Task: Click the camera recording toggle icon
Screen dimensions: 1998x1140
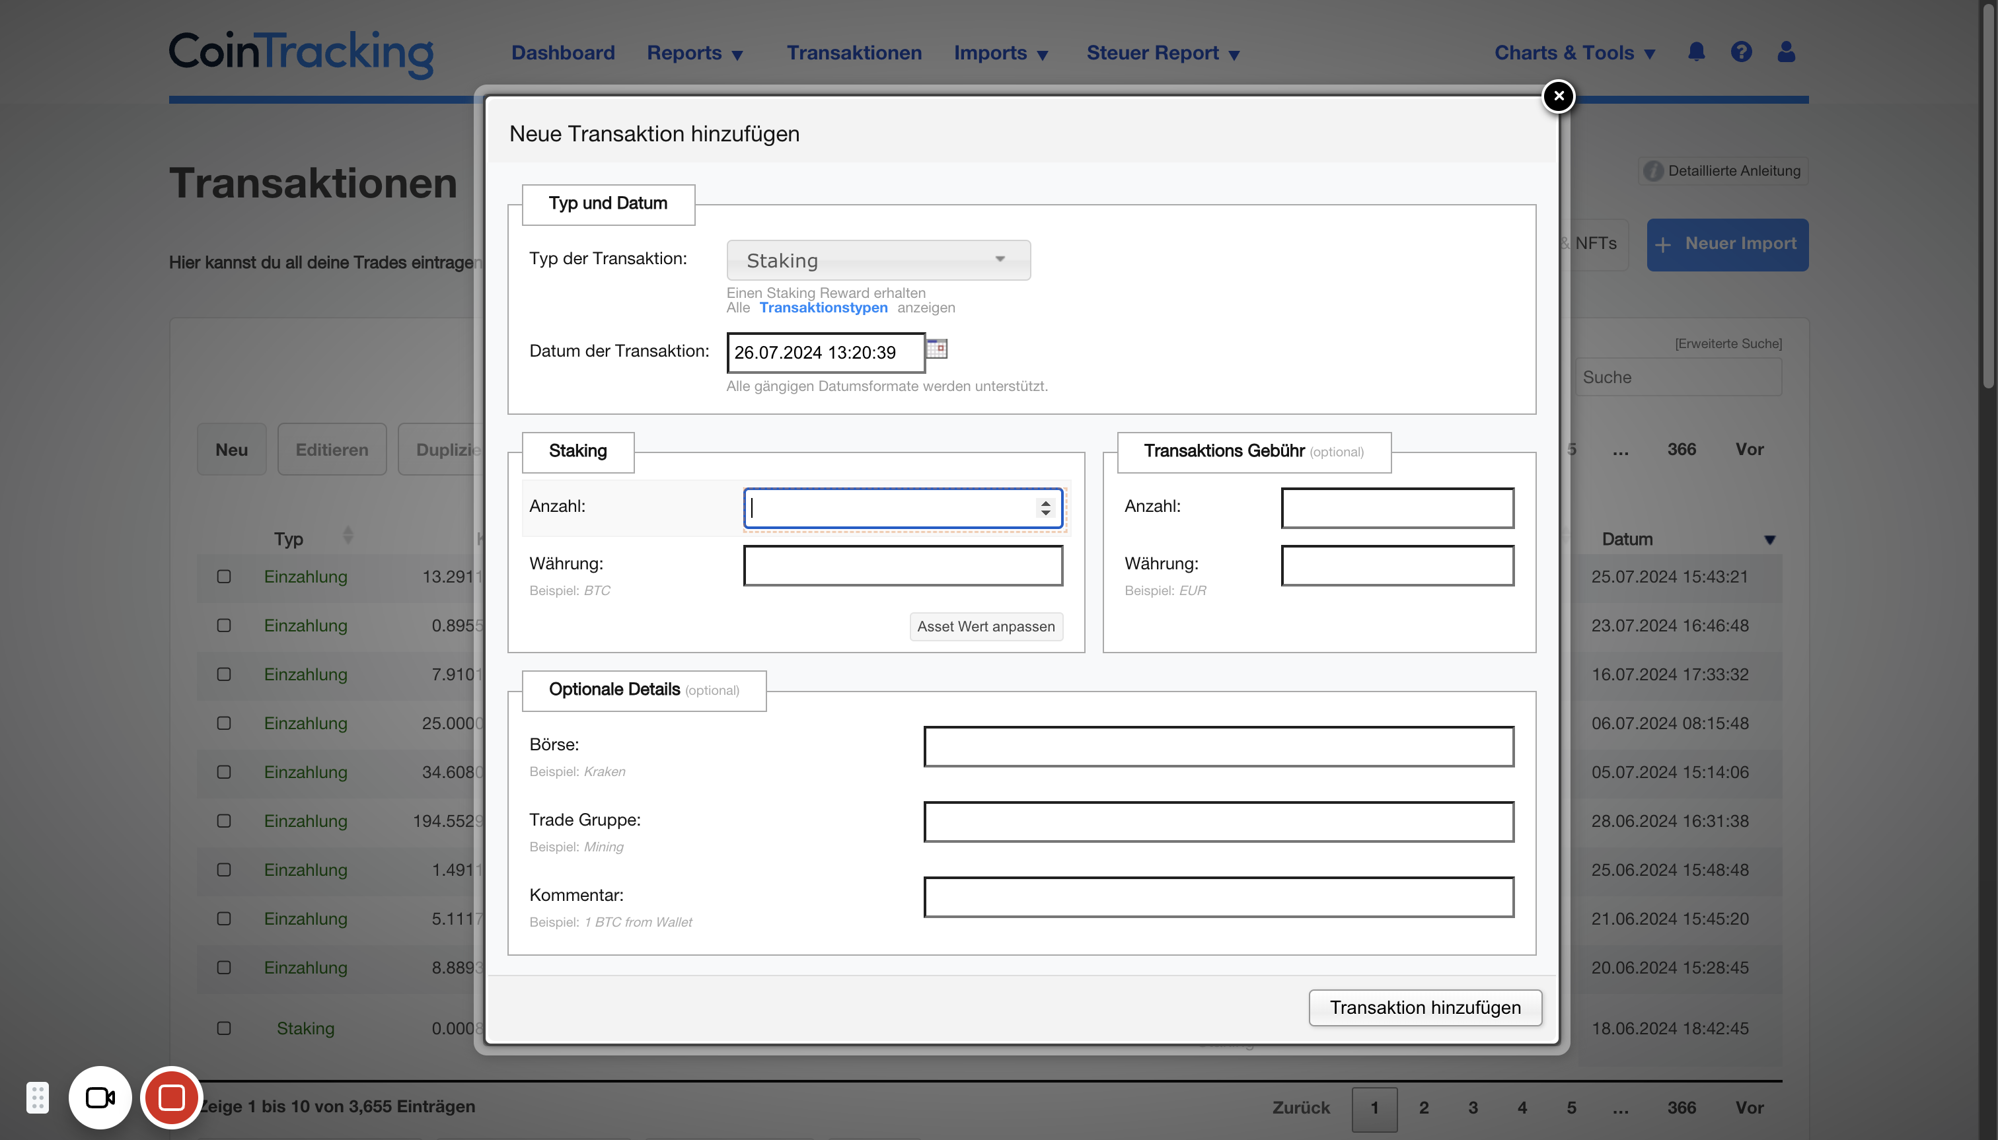Action: (100, 1098)
